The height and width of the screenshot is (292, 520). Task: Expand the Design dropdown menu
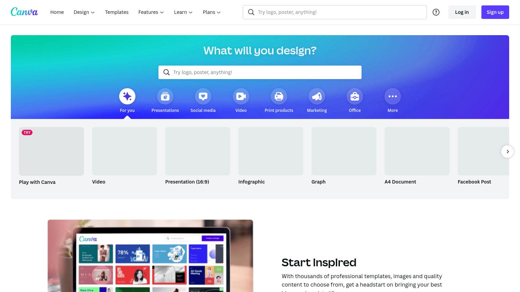pos(84,12)
